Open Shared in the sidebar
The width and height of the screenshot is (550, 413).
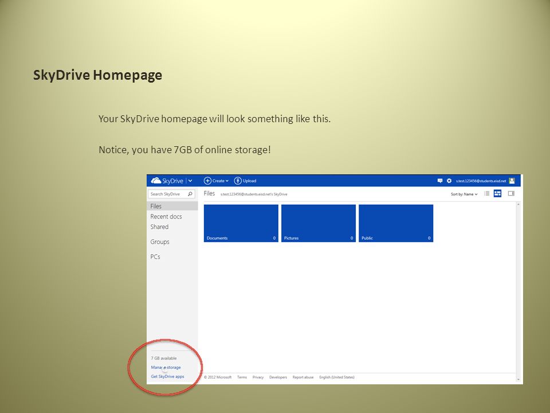pyautogui.click(x=159, y=227)
